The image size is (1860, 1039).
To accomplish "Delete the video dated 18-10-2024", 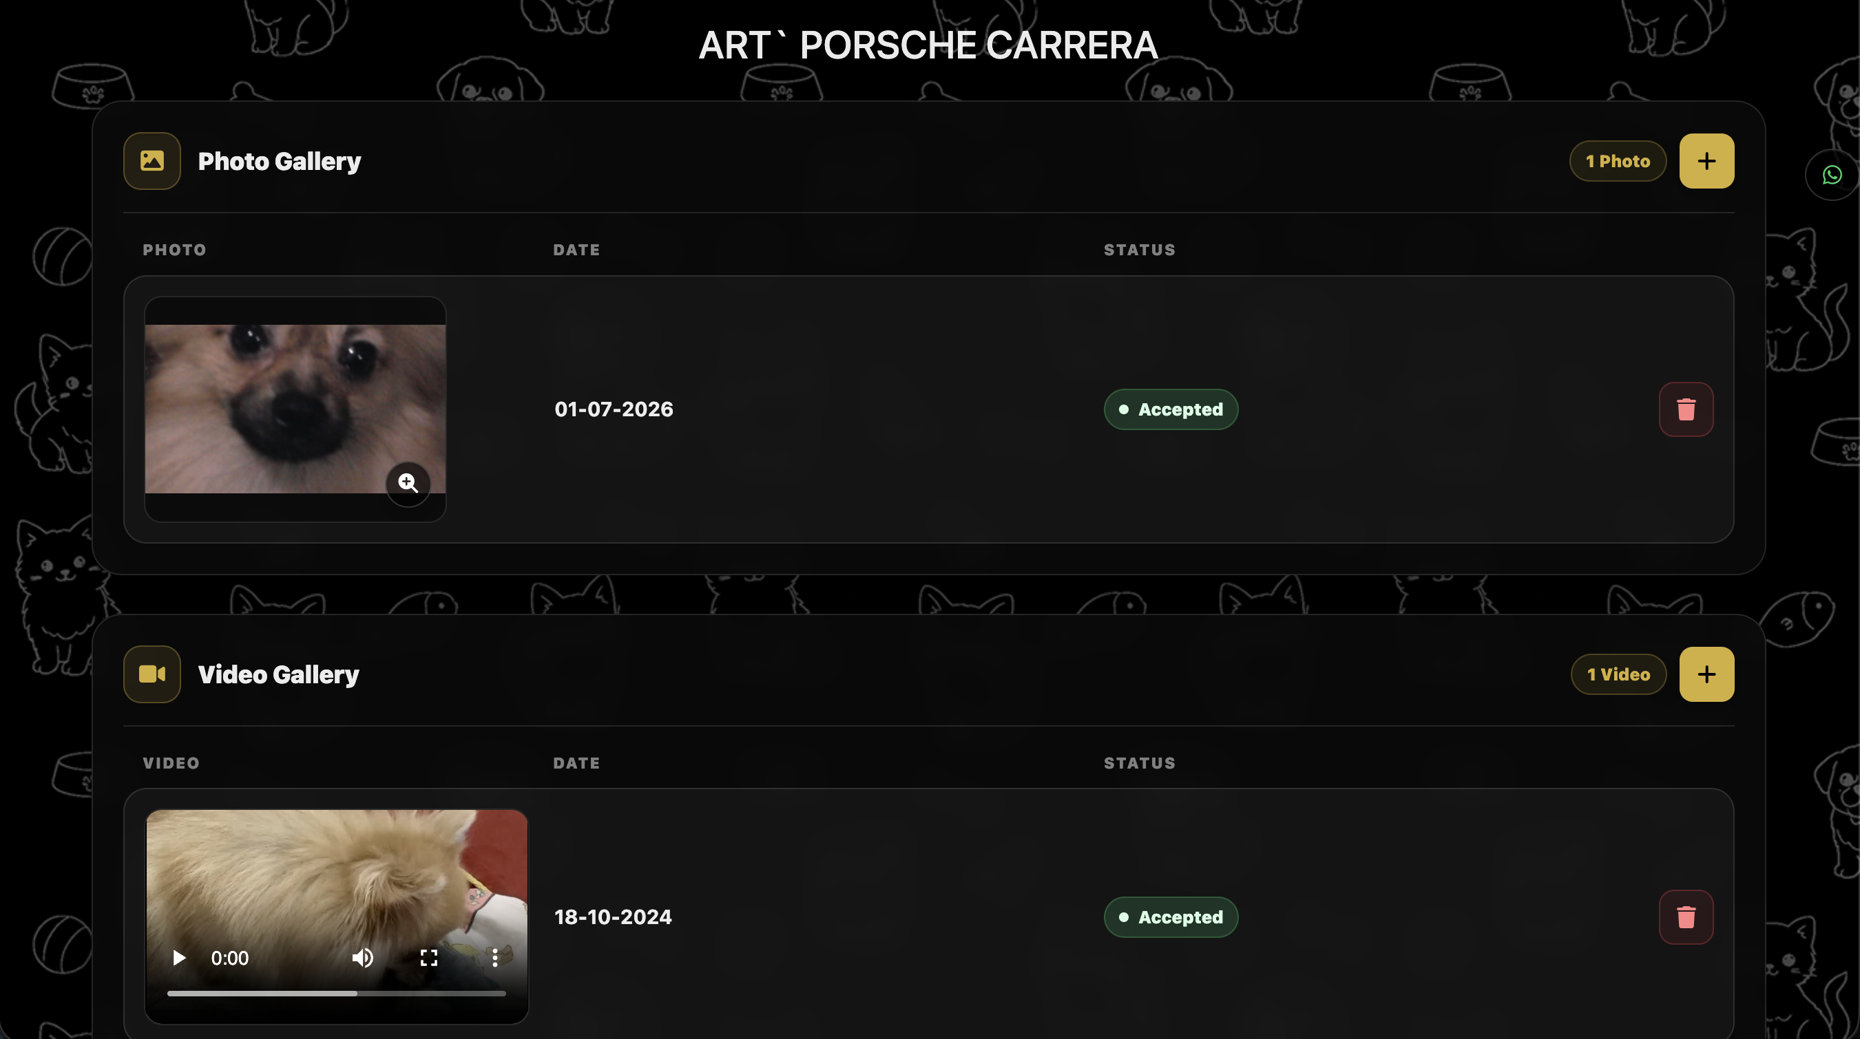I will click(x=1686, y=917).
